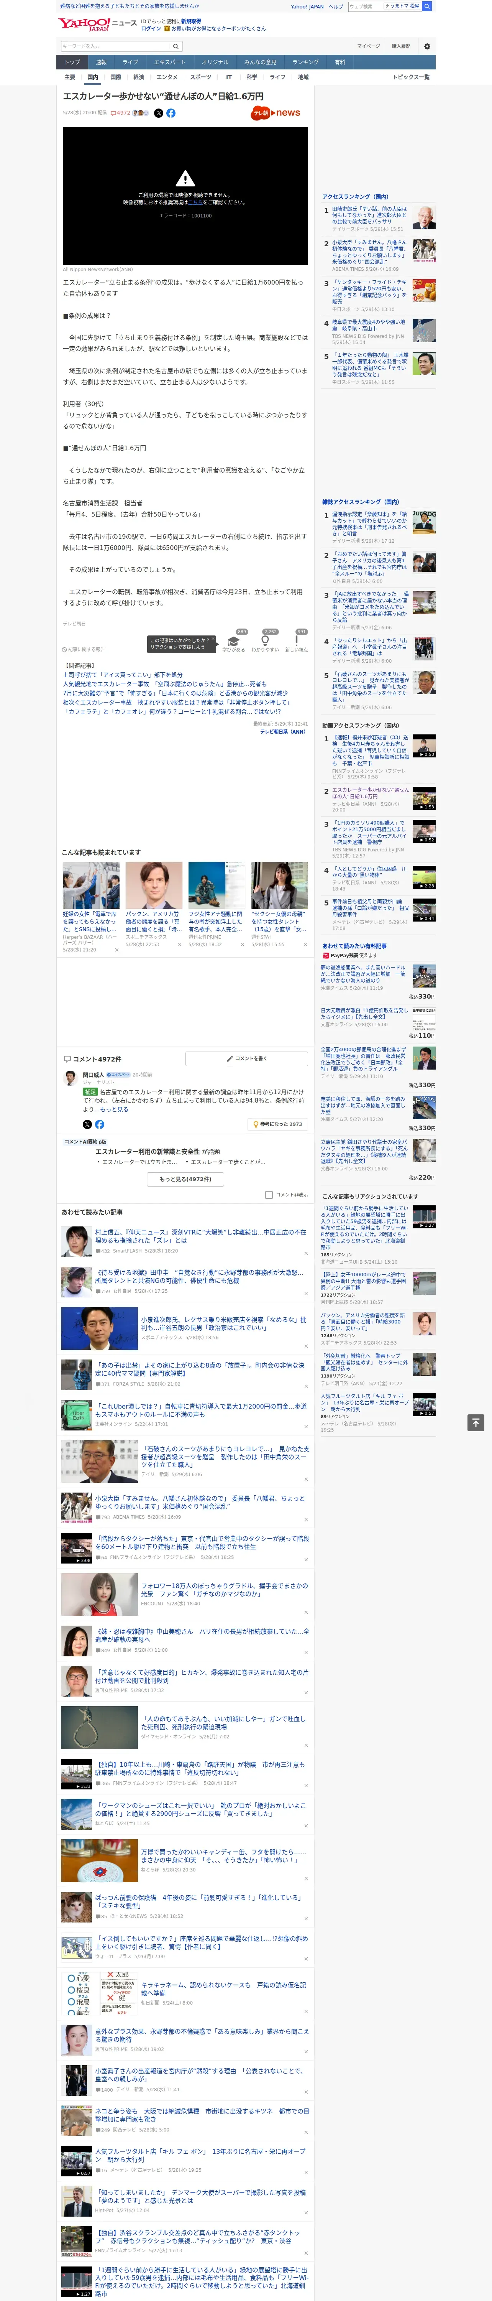
Task: Open the ランキング tab
Action: (x=305, y=63)
